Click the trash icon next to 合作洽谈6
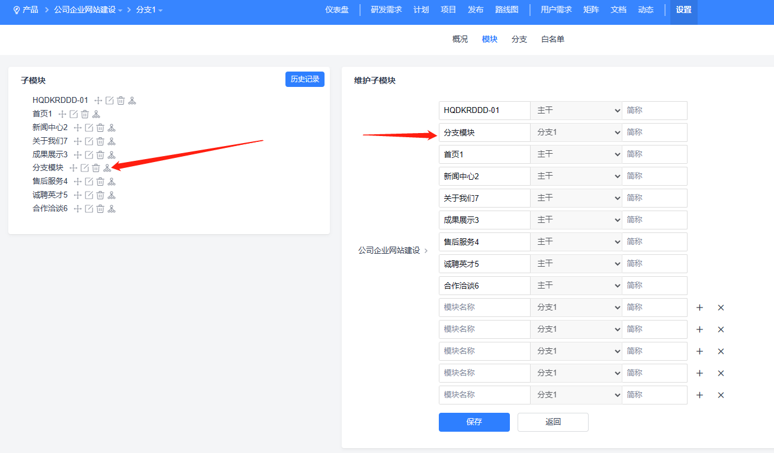Viewport: 774px width, 453px height. [x=100, y=209]
